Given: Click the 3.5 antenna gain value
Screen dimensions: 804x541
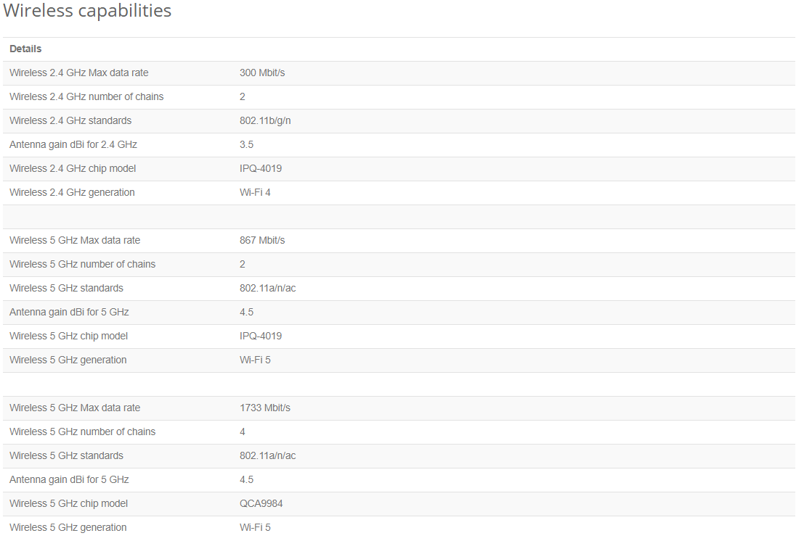Looking at the screenshot, I should [x=246, y=145].
